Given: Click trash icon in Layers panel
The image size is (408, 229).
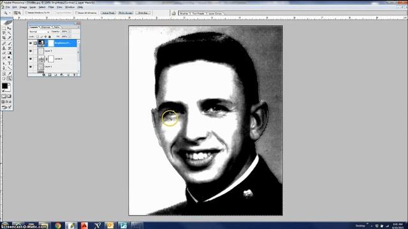Looking at the screenshot, I should 75,75.
